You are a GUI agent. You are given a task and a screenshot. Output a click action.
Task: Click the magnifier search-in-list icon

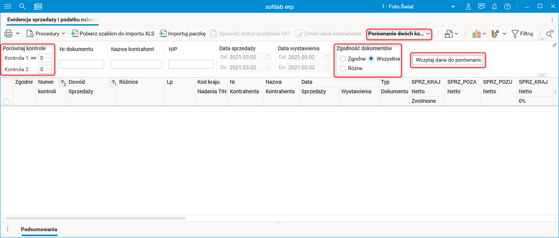point(549,34)
